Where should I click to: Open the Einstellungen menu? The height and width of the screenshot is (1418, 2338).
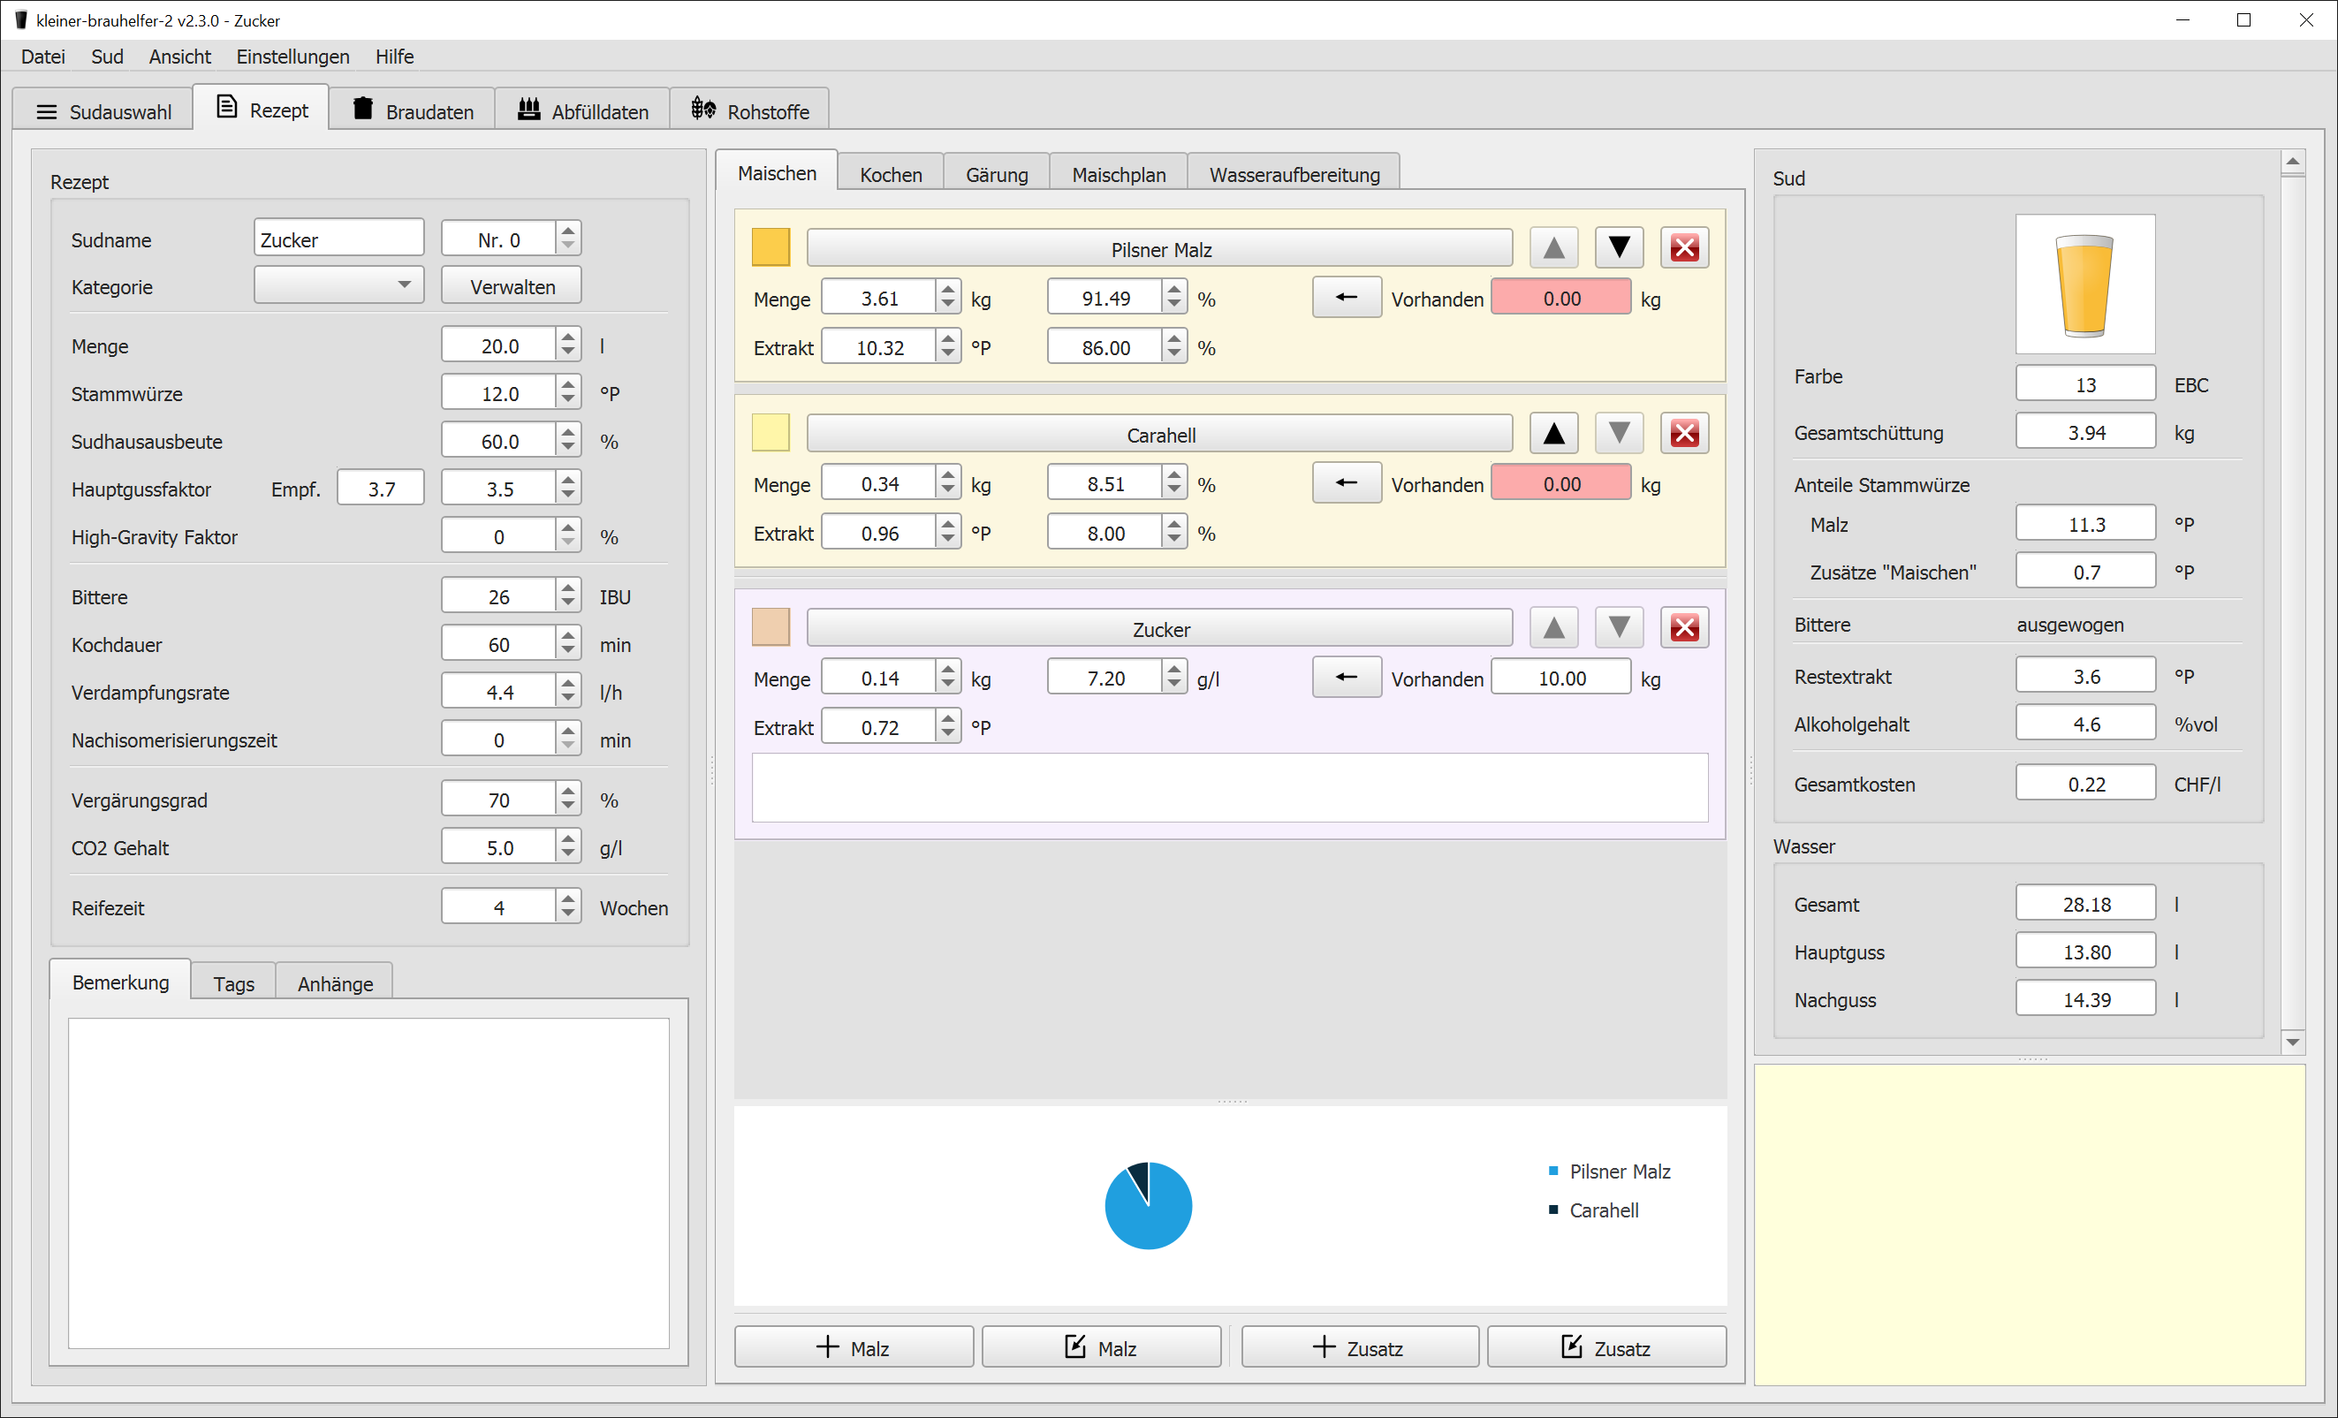tap(292, 57)
